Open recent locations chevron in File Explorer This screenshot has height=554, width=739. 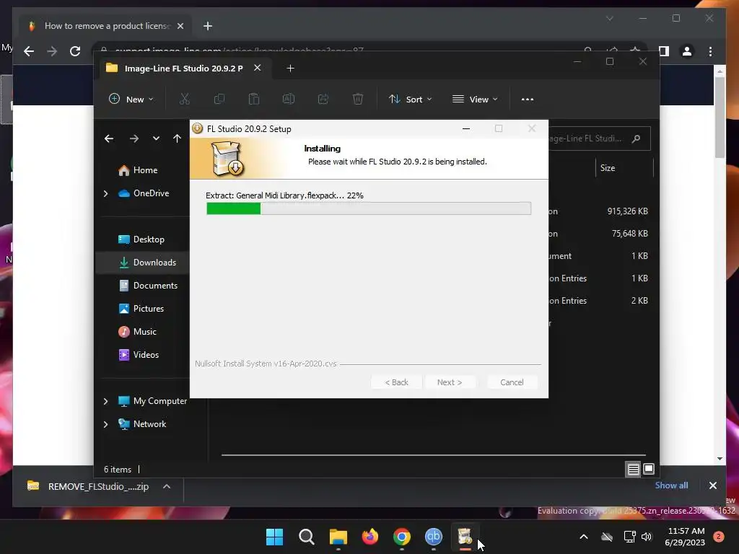156,138
